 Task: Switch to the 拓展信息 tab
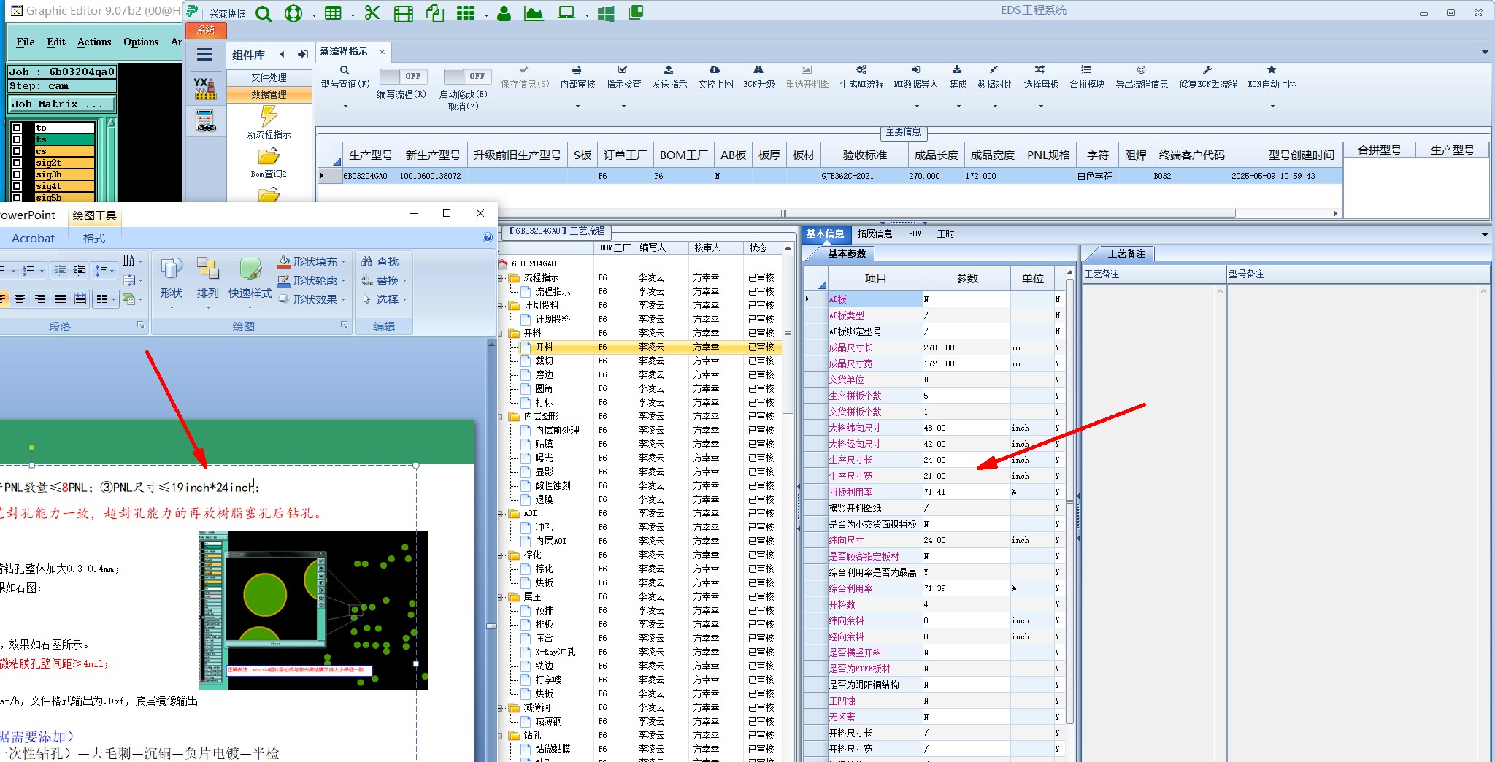click(875, 234)
